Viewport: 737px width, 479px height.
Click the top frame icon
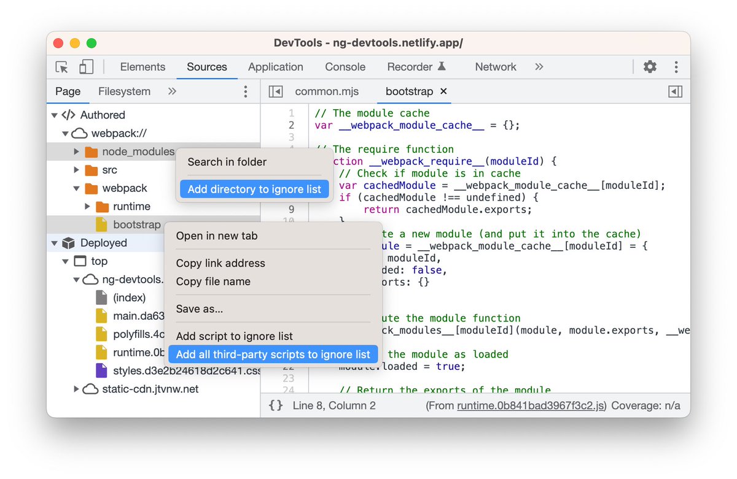point(80,261)
